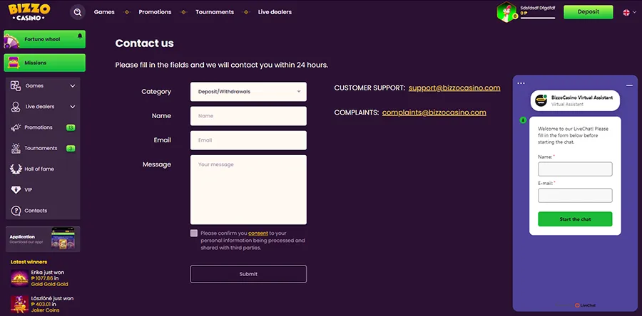Minimize the LiveChat widget
The width and height of the screenshot is (642, 316).
click(x=629, y=85)
